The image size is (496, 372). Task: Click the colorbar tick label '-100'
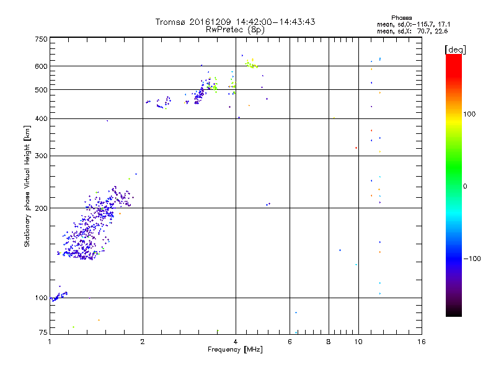click(x=472, y=259)
